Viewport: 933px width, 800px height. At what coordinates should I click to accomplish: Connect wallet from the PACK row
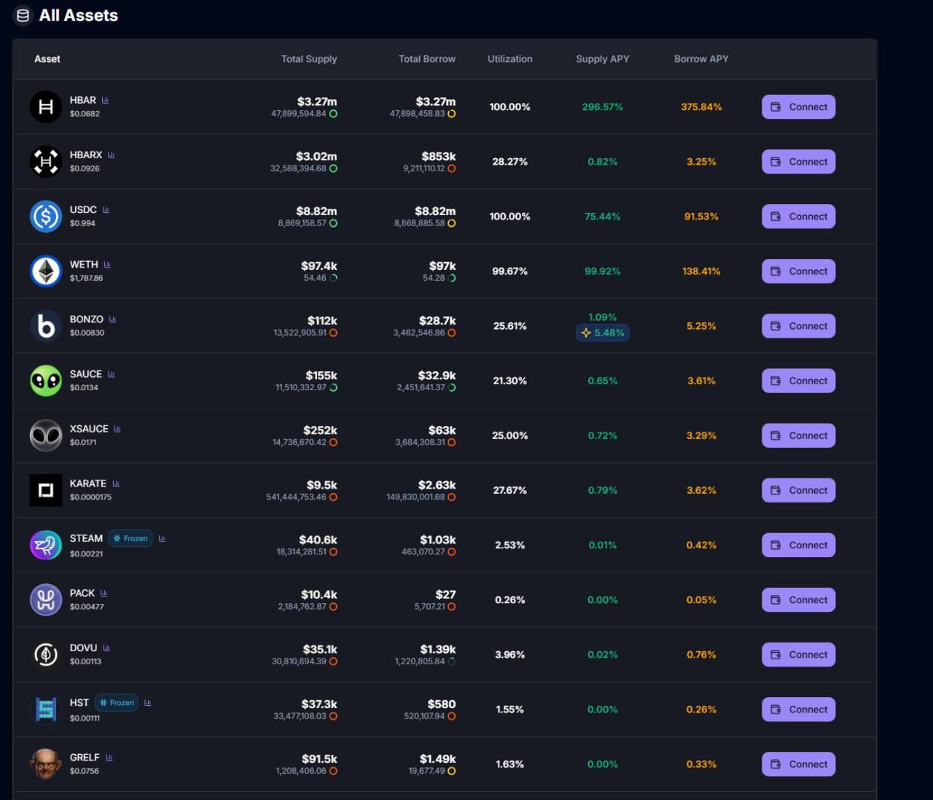tap(798, 599)
